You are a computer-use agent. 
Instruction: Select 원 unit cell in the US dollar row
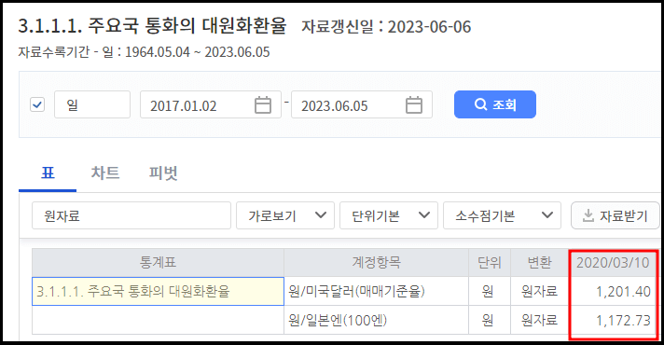coord(490,291)
